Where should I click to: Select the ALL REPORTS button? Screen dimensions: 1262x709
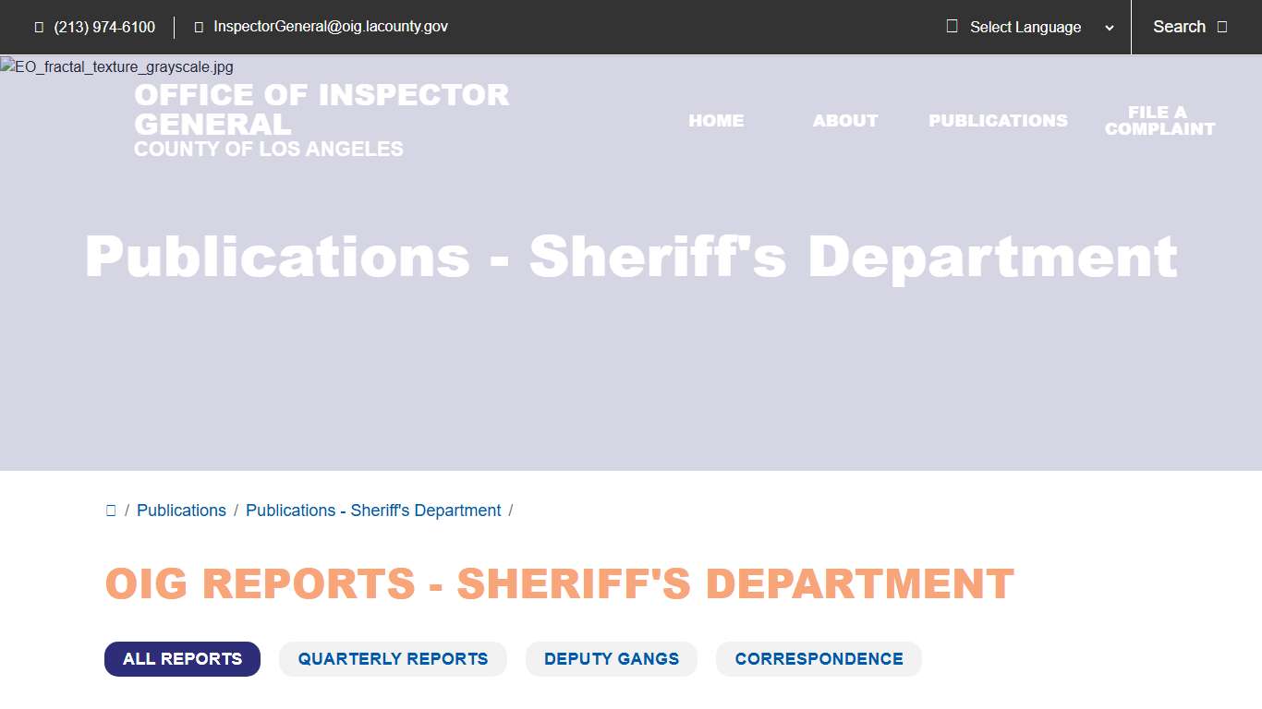tap(182, 658)
